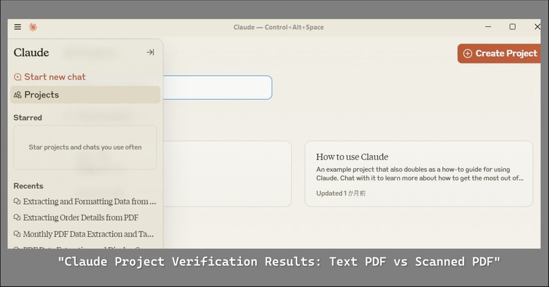This screenshot has width=549, height=287.
Task: Open recent chat Extracting and Formatting Data from
Action: point(85,201)
